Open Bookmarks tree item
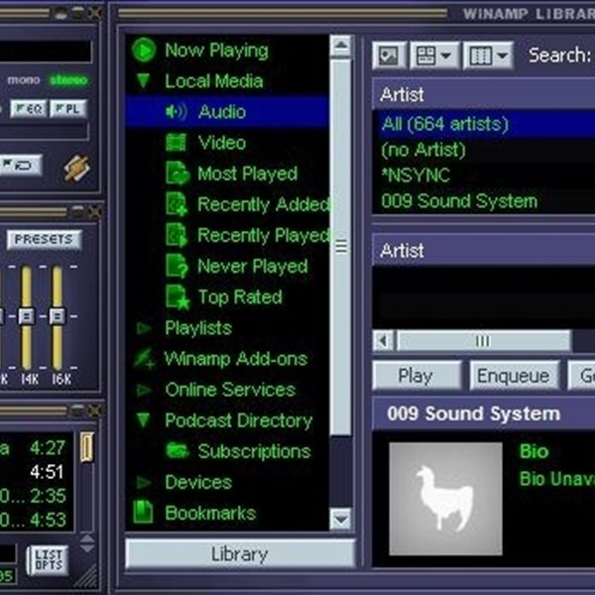Screen dimensions: 595x595 pos(210,513)
